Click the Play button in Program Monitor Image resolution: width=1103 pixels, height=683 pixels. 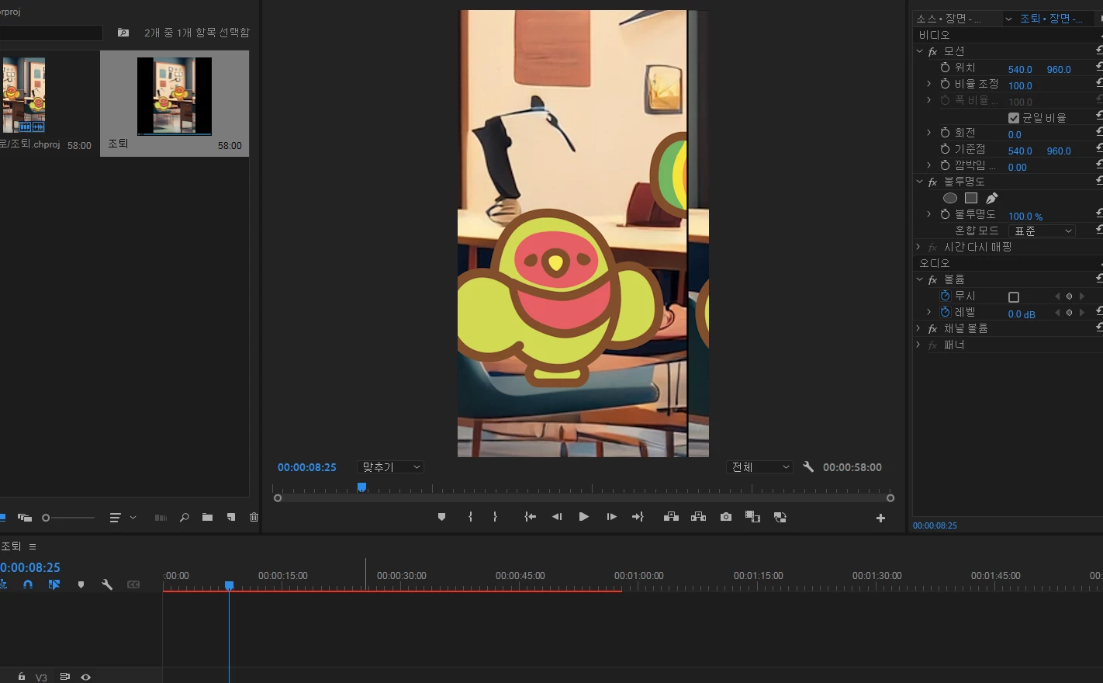pos(583,517)
